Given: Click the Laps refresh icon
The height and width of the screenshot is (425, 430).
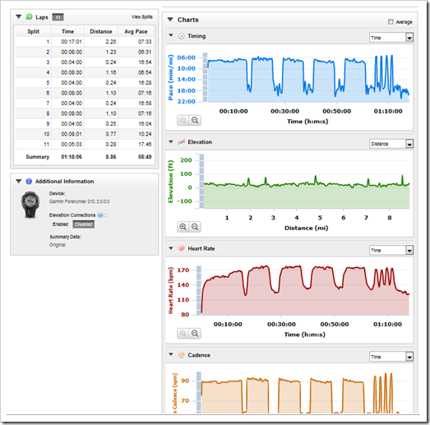Looking at the screenshot, I should (29, 16).
